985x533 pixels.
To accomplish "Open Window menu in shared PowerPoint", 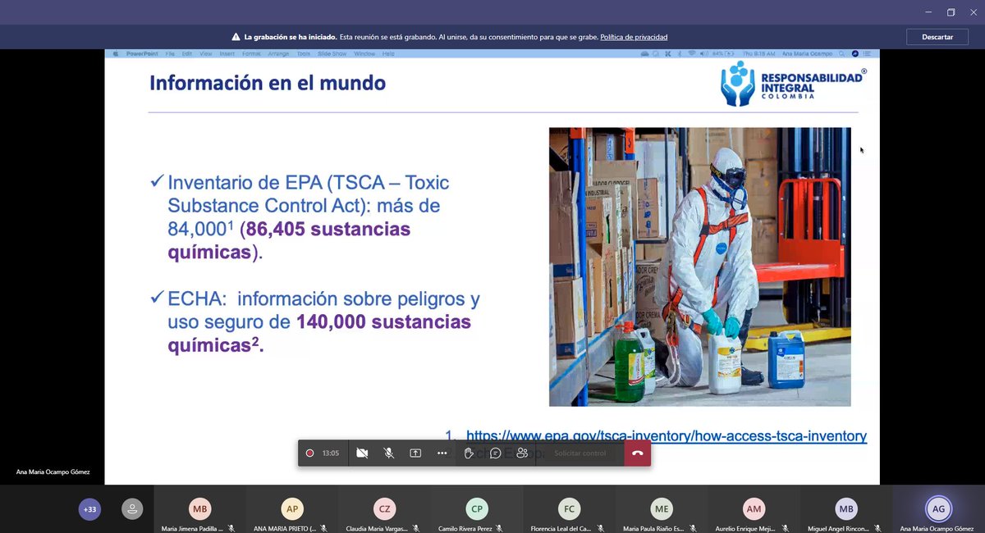I will [x=364, y=53].
